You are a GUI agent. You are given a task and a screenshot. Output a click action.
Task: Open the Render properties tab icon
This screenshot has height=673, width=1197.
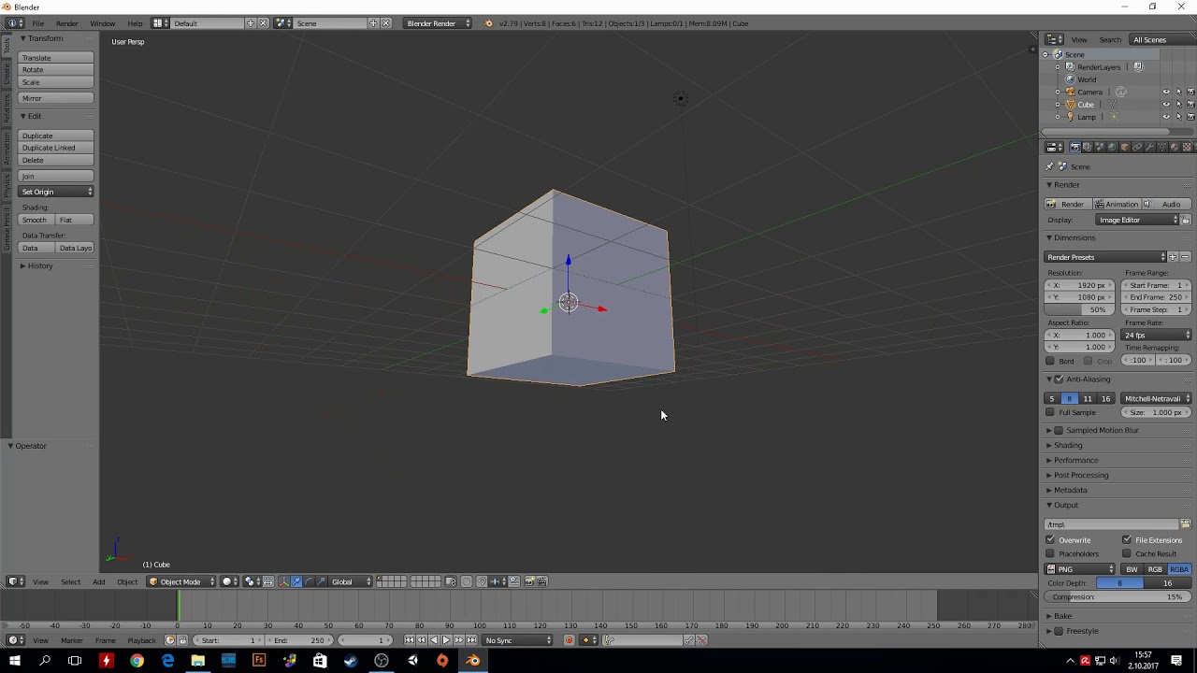(x=1075, y=147)
